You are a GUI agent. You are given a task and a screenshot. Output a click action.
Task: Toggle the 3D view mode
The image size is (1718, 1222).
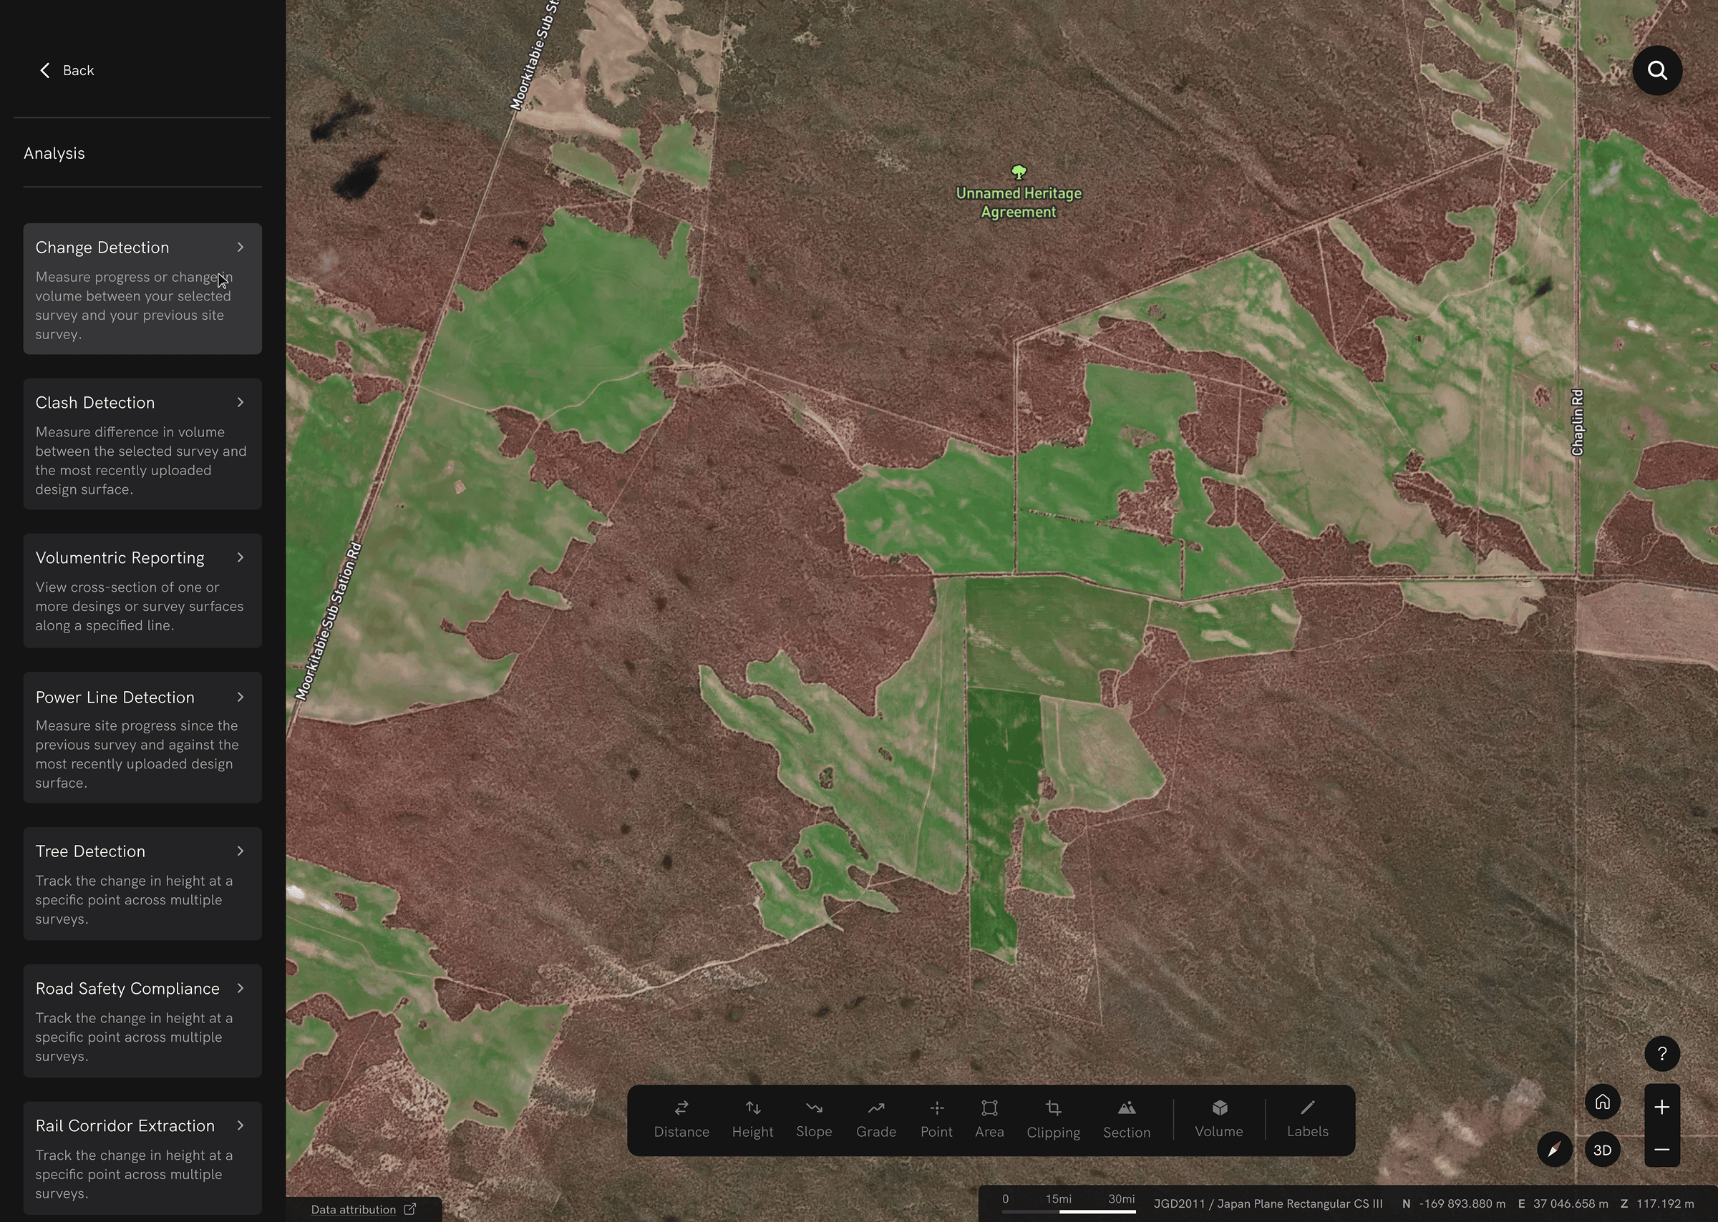(x=1602, y=1150)
